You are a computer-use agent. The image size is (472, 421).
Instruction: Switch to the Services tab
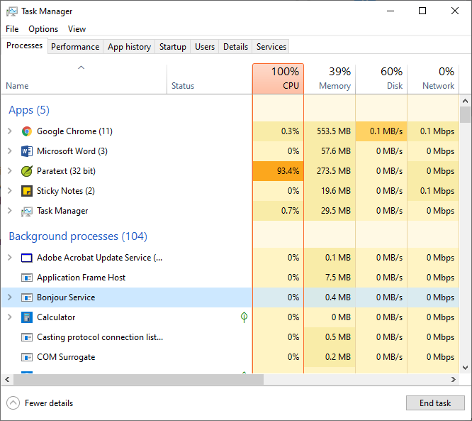pos(271,47)
